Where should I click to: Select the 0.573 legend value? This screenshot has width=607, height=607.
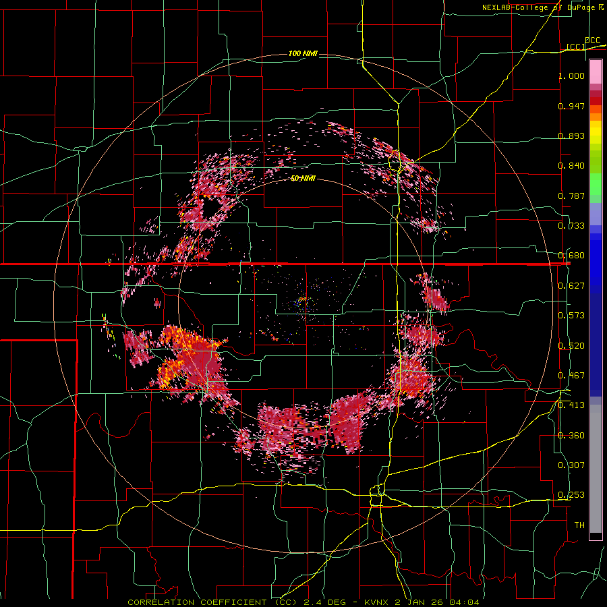pyautogui.click(x=571, y=316)
